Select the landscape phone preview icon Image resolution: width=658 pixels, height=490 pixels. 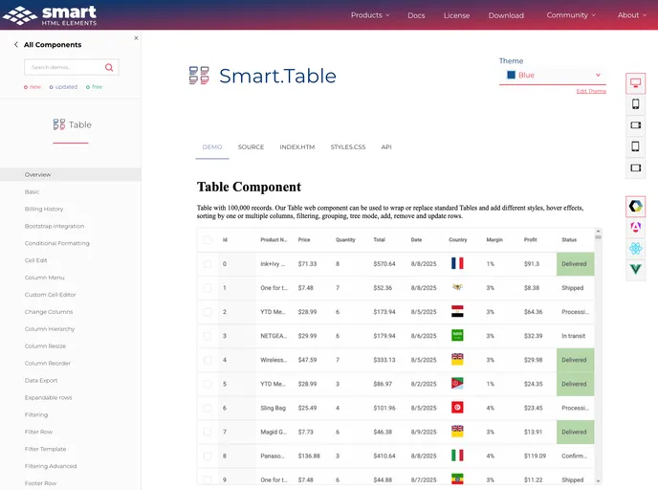(x=635, y=125)
